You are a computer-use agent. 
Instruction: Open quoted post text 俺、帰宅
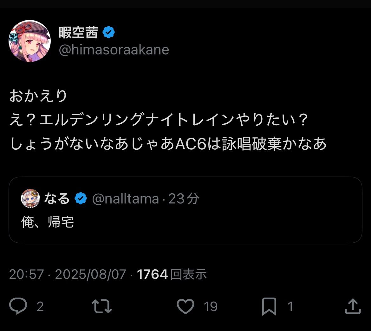pos(48,222)
